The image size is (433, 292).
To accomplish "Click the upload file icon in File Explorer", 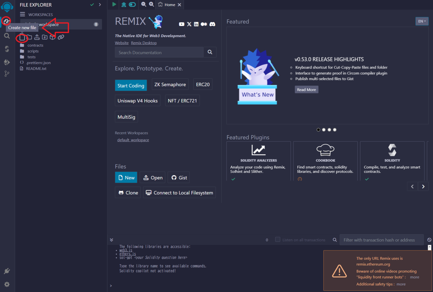I will (37, 37).
